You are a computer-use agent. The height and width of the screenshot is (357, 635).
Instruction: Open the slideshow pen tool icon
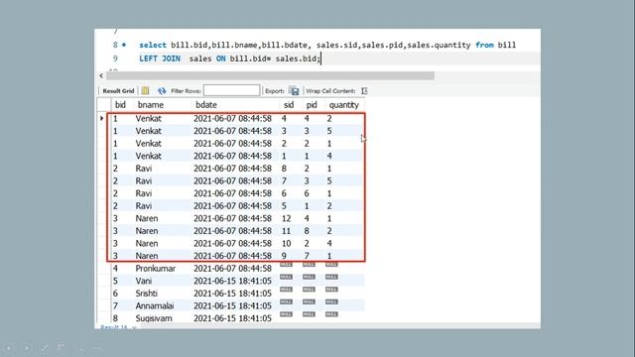point(44,348)
